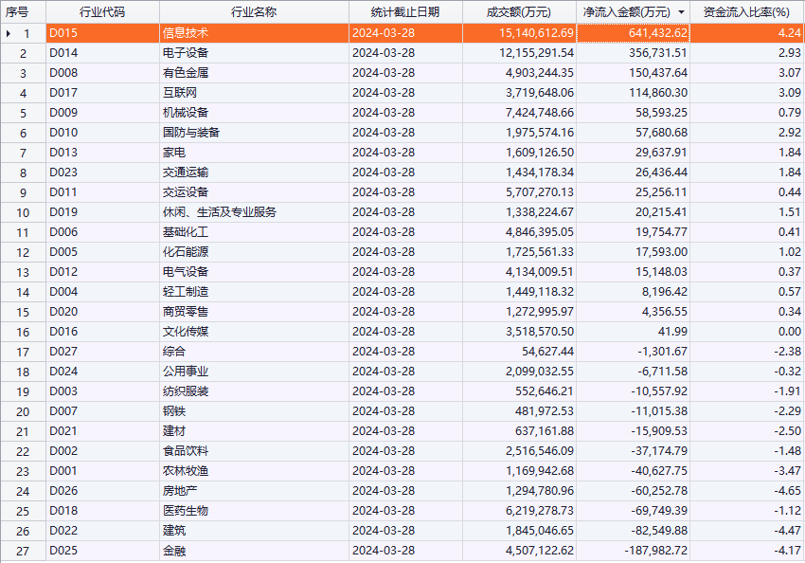805x563 pixels.
Task: Select the highlighted 信息技术 cell
Action: pos(186,33)
